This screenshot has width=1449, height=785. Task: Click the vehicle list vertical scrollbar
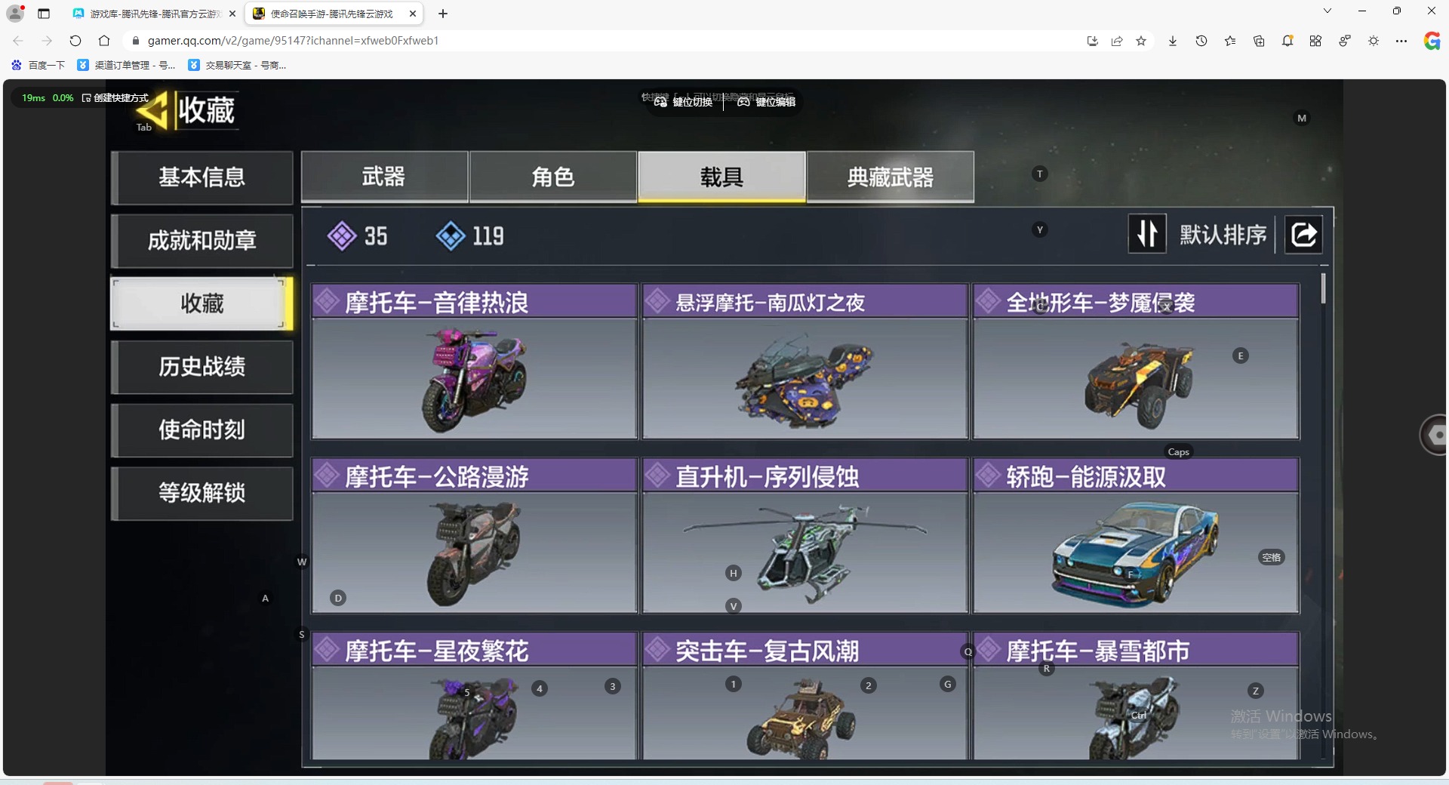click(1323, 289)
